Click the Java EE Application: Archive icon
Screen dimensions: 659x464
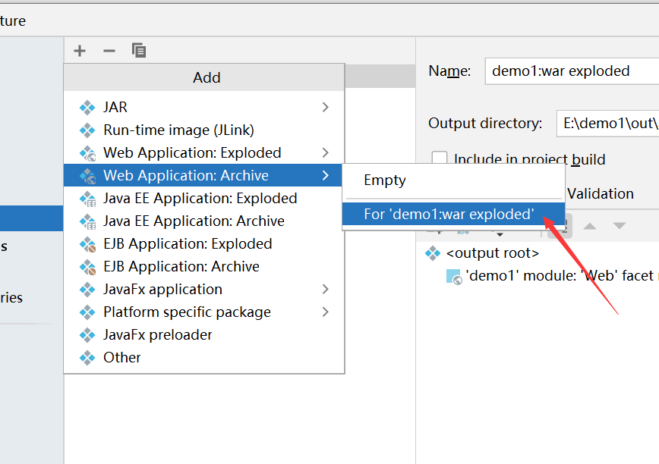87,221
